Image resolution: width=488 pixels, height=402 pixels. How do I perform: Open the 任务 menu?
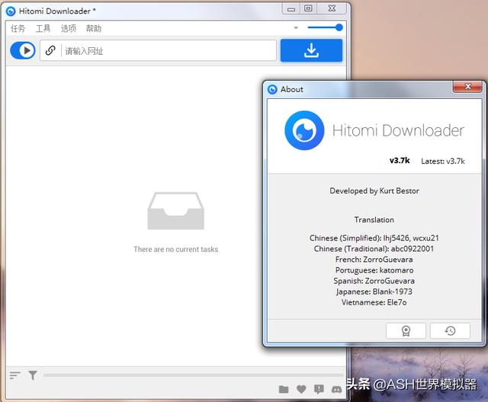(x=18, y=29)
